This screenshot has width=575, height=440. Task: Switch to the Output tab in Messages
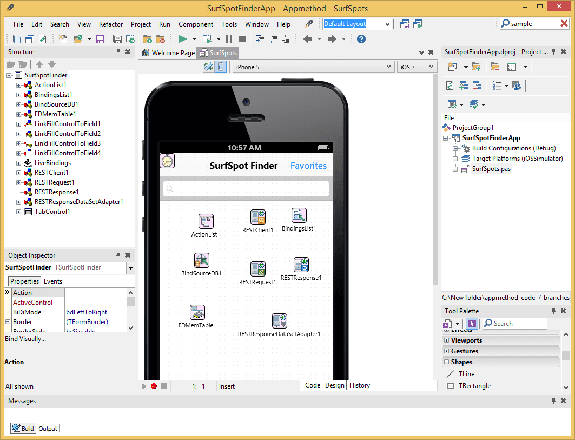48,429
